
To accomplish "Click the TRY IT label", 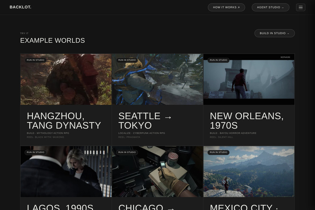I will tap(24, 33).
